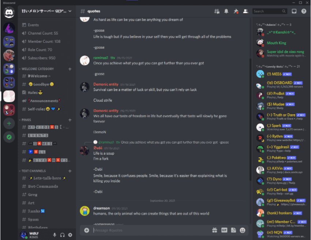Viewport: 311px width, 240px height.
Task: Collapse the WELCOME CATEGORY section
Action: click(x=37, y=69)
